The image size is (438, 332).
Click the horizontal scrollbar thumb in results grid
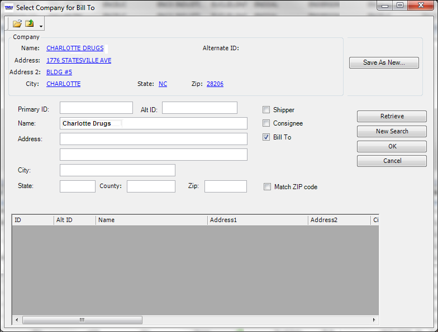click(82, 320)
